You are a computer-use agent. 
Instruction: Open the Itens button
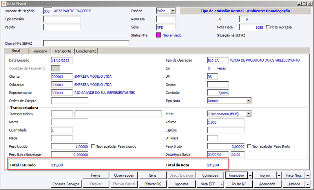click(153, 175)
